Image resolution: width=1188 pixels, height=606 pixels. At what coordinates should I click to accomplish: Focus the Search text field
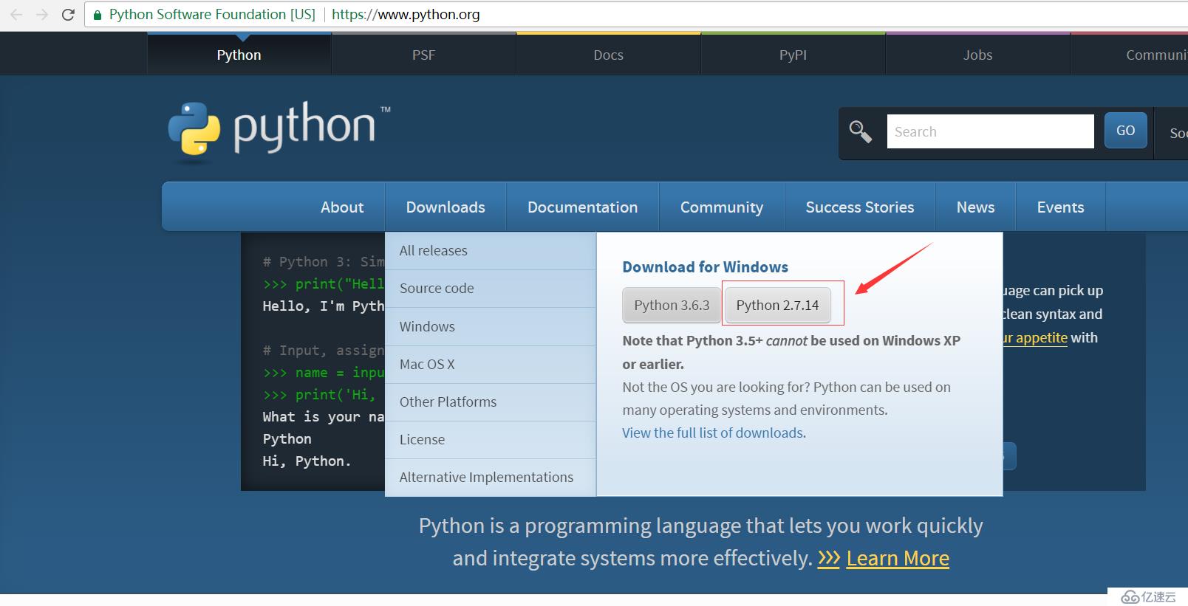coord(990,131)
